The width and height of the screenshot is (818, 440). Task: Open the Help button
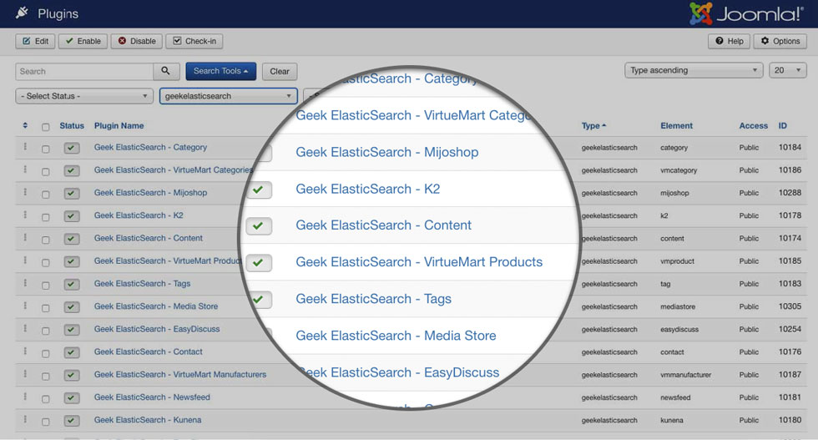point(729,41)
